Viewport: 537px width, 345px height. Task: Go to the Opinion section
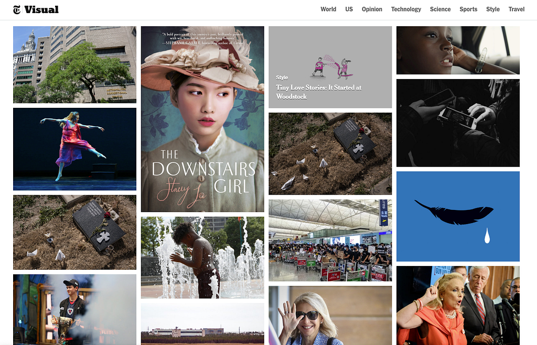click(x=372, y=9)
